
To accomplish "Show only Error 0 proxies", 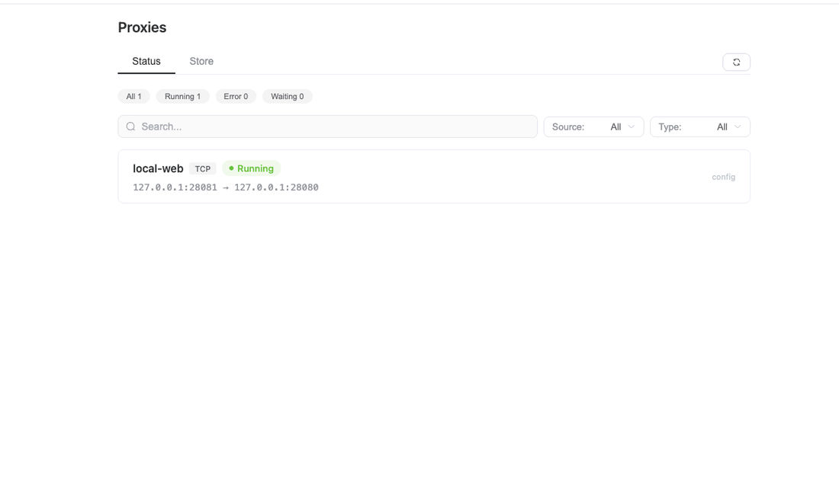I will click(x=236, y=96).
